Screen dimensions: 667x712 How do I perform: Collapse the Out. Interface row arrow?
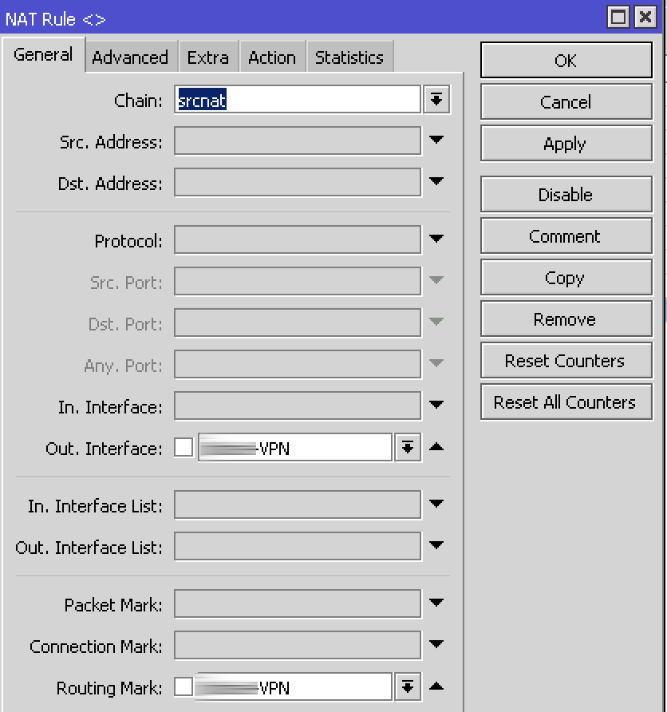pyautogui.click(x=436, y=447)
